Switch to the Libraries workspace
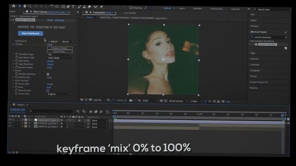 [235, 9]
